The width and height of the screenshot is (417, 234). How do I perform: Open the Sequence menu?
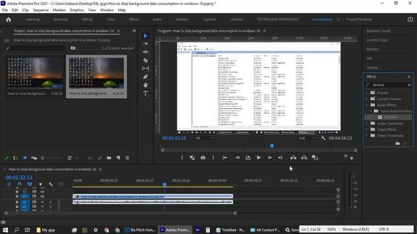(40, 10)
